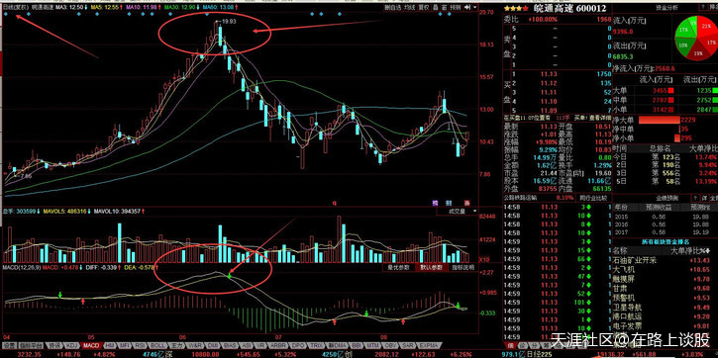Switch to the OBV indicator tab
This screenshot has width=718, height=358.
pos(389,345)
